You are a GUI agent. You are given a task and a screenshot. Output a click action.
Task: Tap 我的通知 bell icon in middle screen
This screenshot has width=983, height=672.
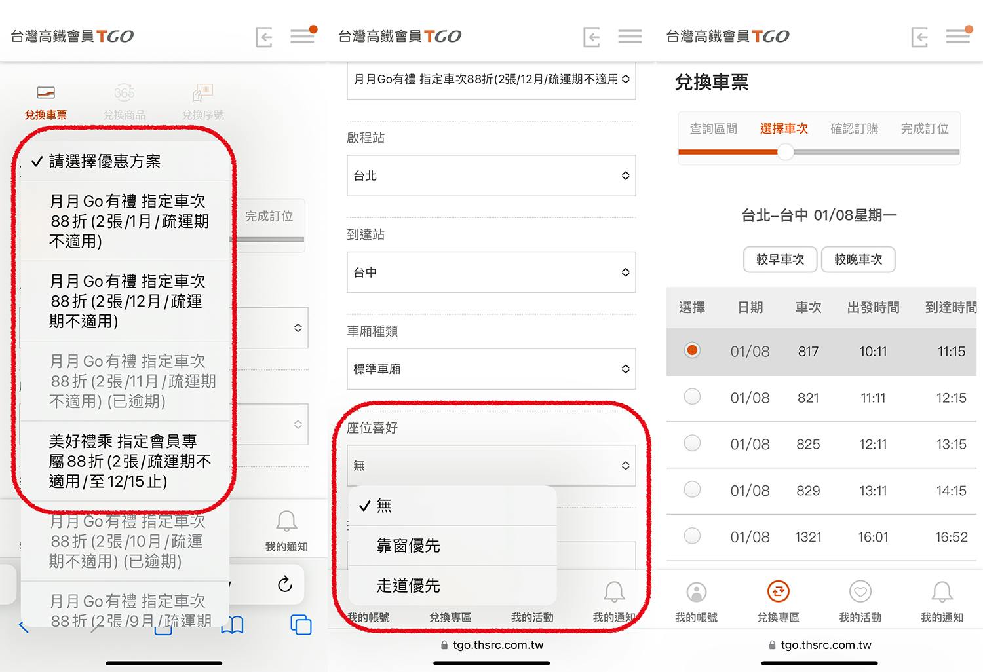(614, 591)
